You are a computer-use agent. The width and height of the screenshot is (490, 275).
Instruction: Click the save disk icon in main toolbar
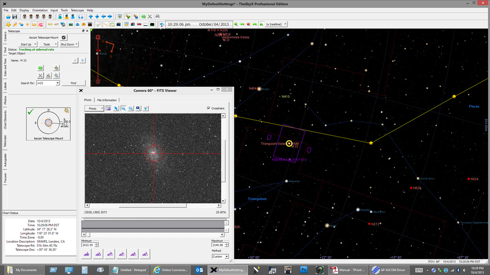[15, 16]
